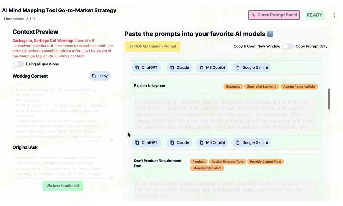Copy Explain to layman prompt for MS Copilot
The image size is (343, 206).
(212, 142)
